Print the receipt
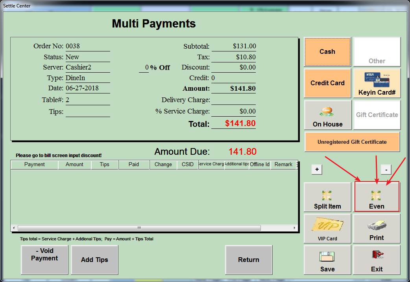Image resolution: width=410 pixels, height=282 pixels. (x=377, y=229)
